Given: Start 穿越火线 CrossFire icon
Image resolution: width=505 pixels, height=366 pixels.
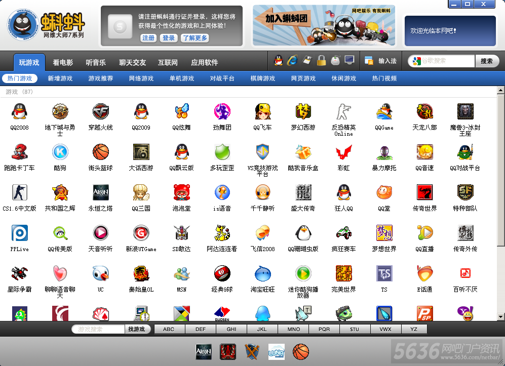Looking at the screenshot, I should coord(100,112).
